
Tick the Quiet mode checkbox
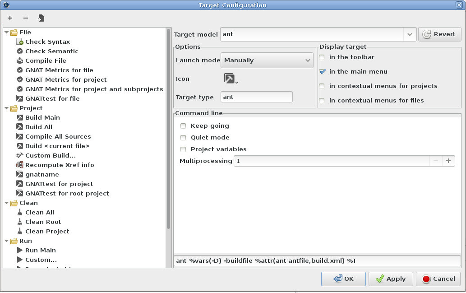coord(183,137)
